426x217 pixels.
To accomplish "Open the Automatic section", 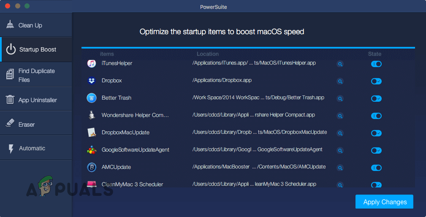I will click(36, 148).
